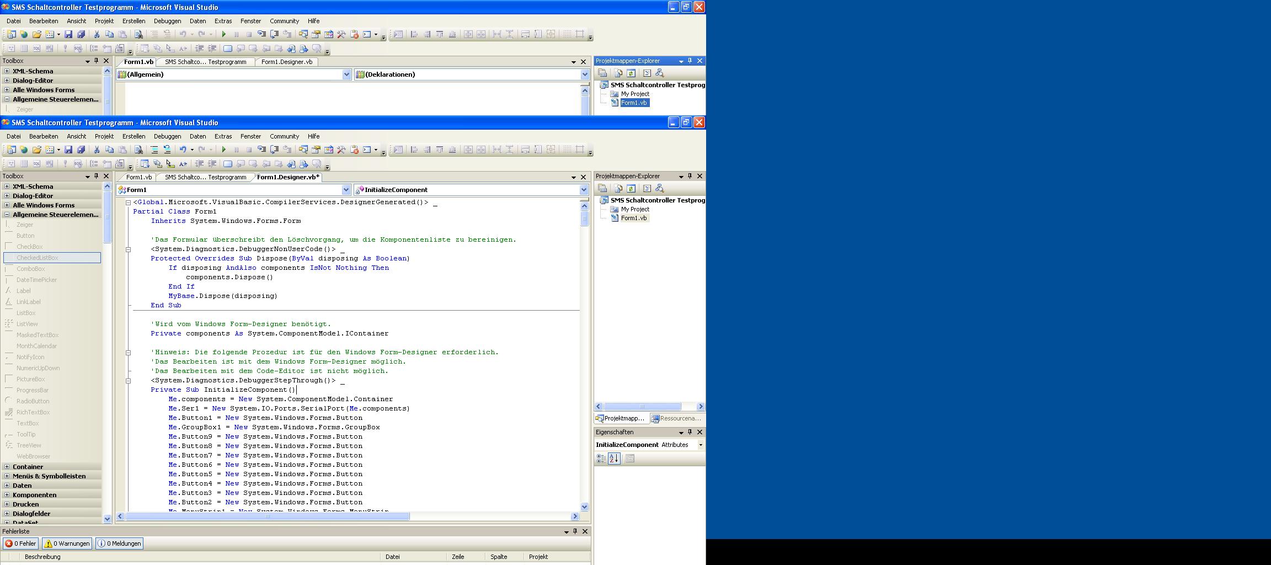Expand Container category in lower Toolbox
Image resolution: width=1271 pixels, height=565 pixels.
click(x=7, y=467)
